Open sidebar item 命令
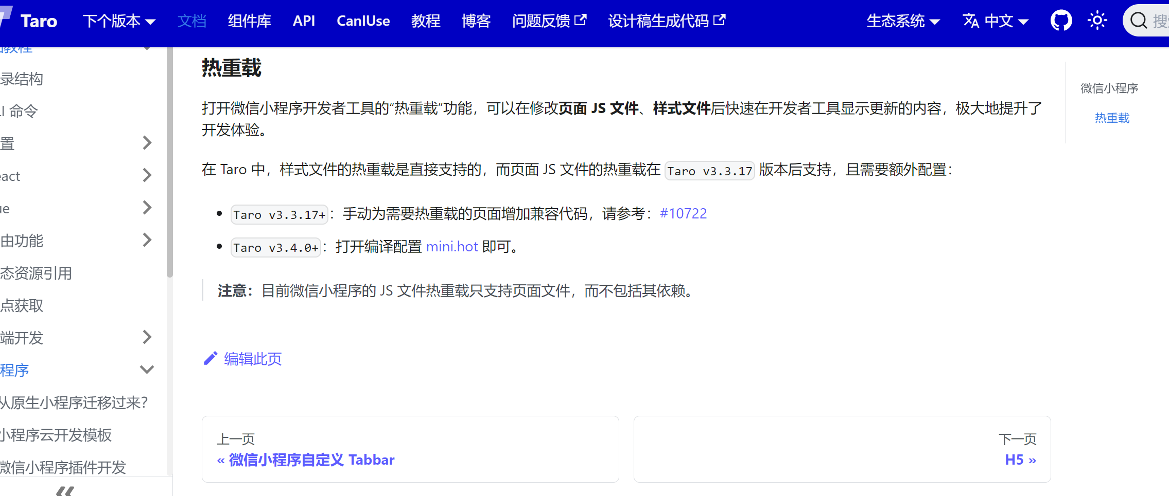This screenshot has width=1169, height=496. point(19,111)
